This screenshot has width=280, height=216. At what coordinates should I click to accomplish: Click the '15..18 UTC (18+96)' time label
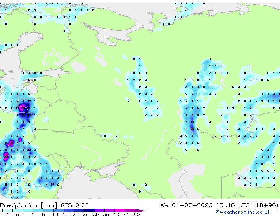pos(247,205)
